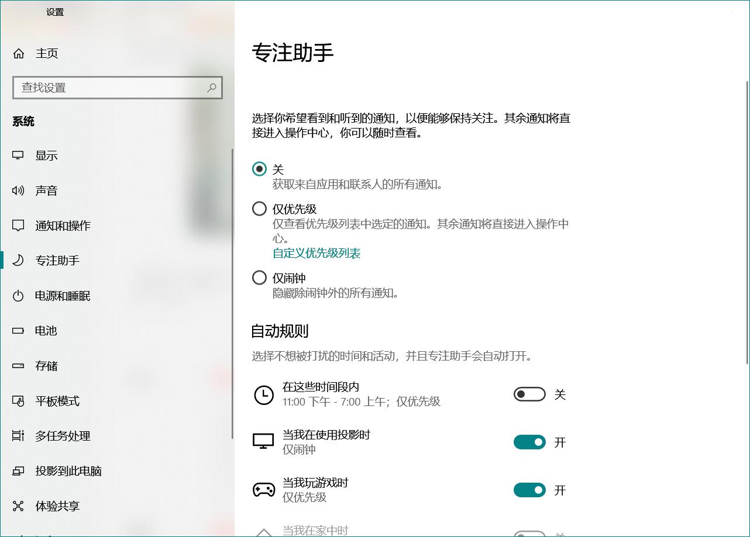Select the 仅优先级 radio option
Screen dimensions: 750x537
[x=259, y=209]
